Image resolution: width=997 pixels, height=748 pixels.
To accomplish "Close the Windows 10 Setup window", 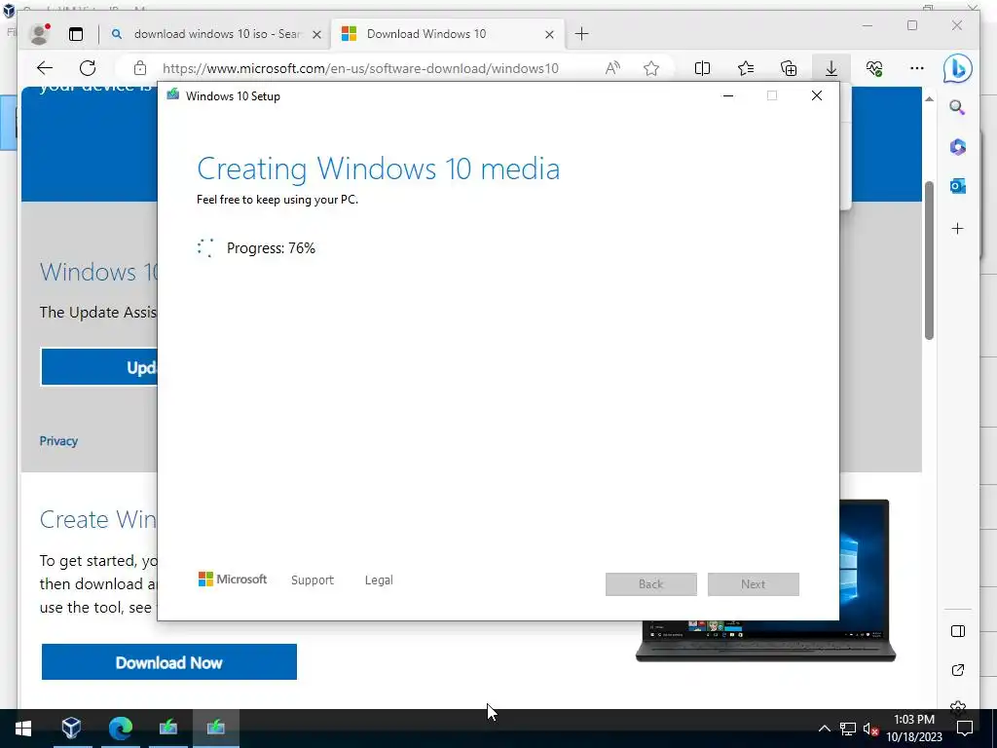I will [817, 96].
